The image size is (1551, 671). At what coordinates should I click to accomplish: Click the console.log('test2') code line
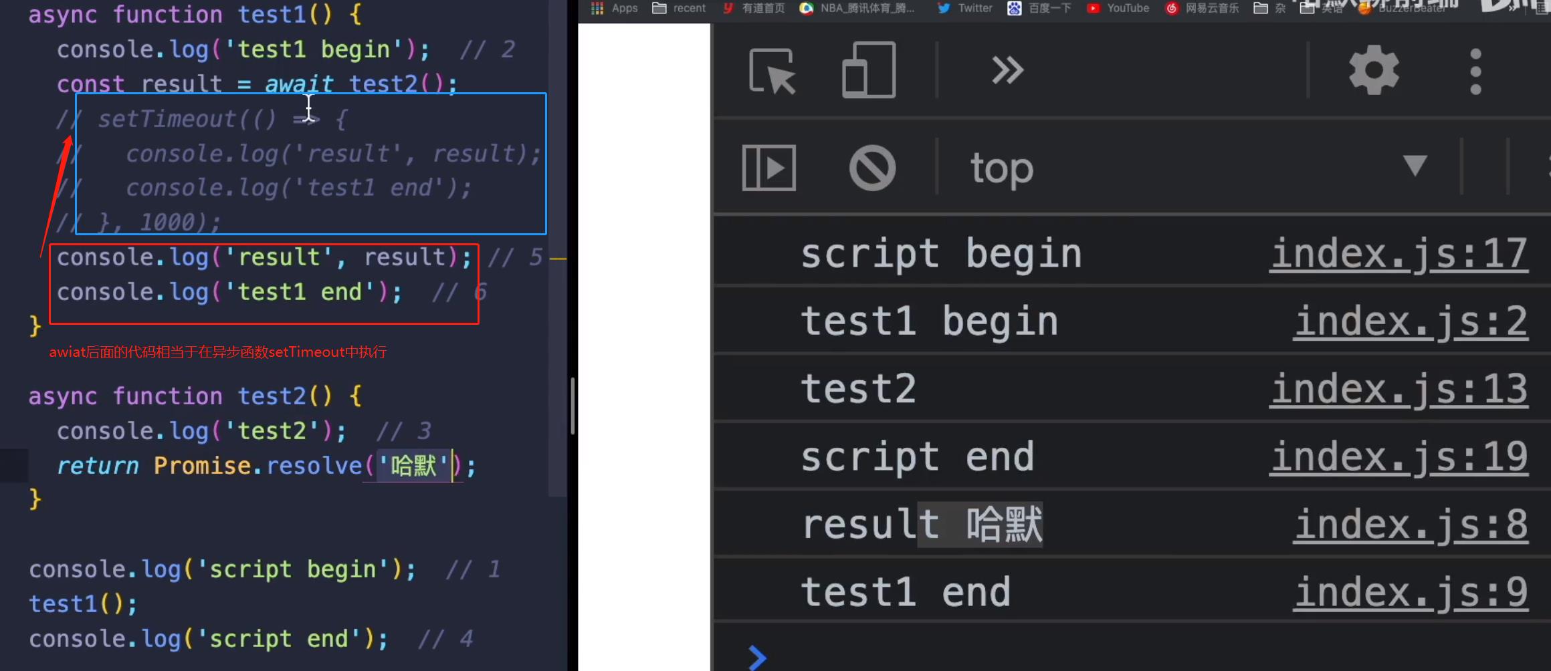point(201,431)
